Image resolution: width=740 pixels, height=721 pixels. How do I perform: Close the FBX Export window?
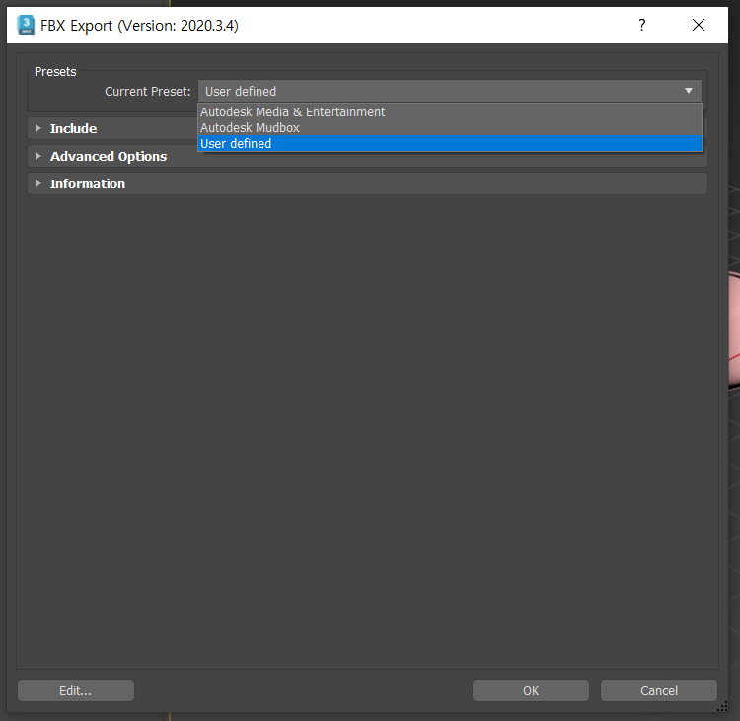[698, 25]
